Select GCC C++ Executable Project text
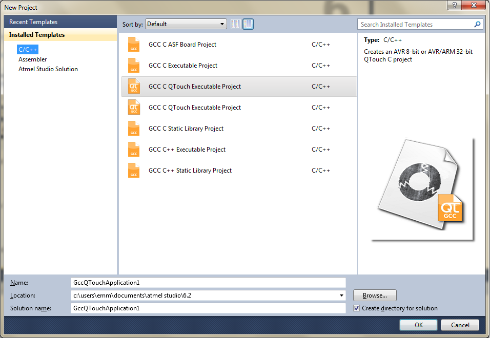The height and width of the screenshot is (338, 490). (x=187, y=149)
